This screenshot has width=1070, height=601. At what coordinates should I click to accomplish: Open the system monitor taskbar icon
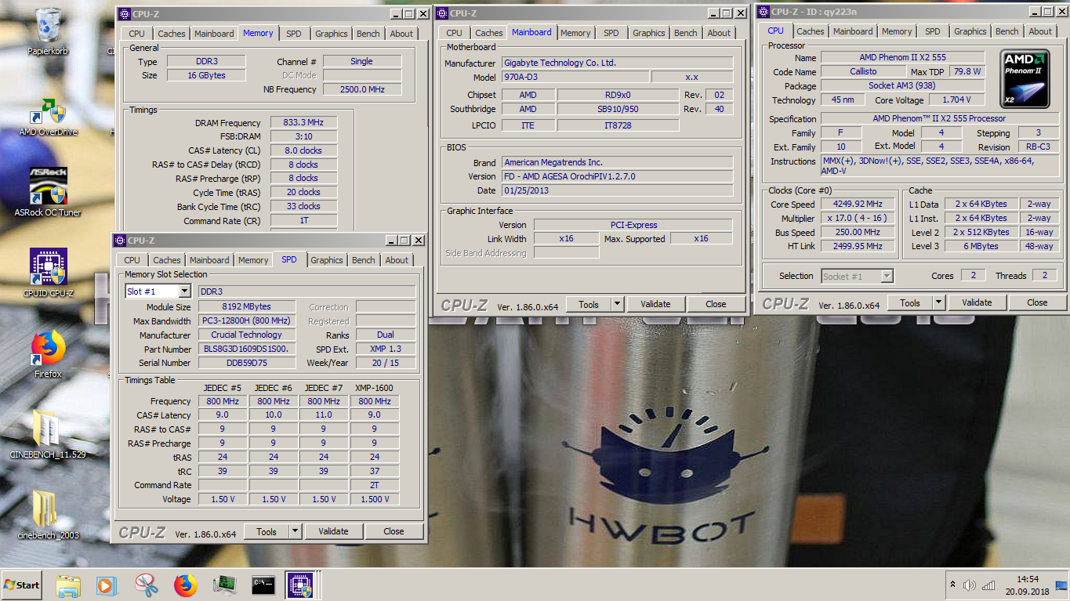(224, 585)
